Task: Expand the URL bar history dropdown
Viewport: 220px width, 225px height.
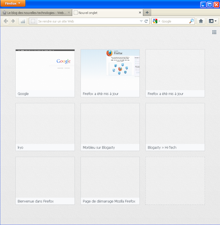Action: 141,21
